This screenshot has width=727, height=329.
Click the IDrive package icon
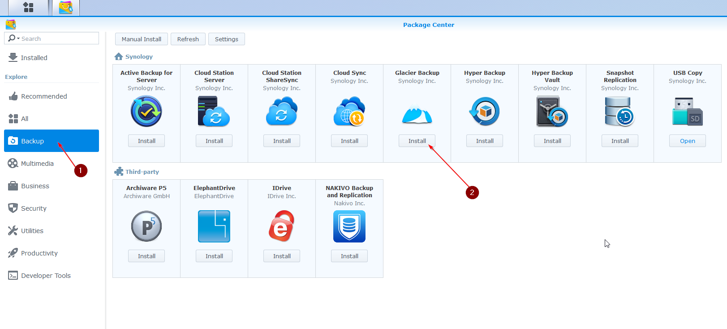[282, 226]
